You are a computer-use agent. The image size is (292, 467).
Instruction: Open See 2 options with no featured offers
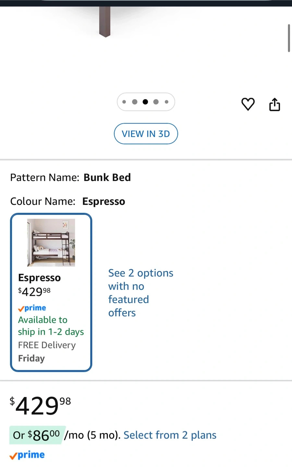(140, 293)
